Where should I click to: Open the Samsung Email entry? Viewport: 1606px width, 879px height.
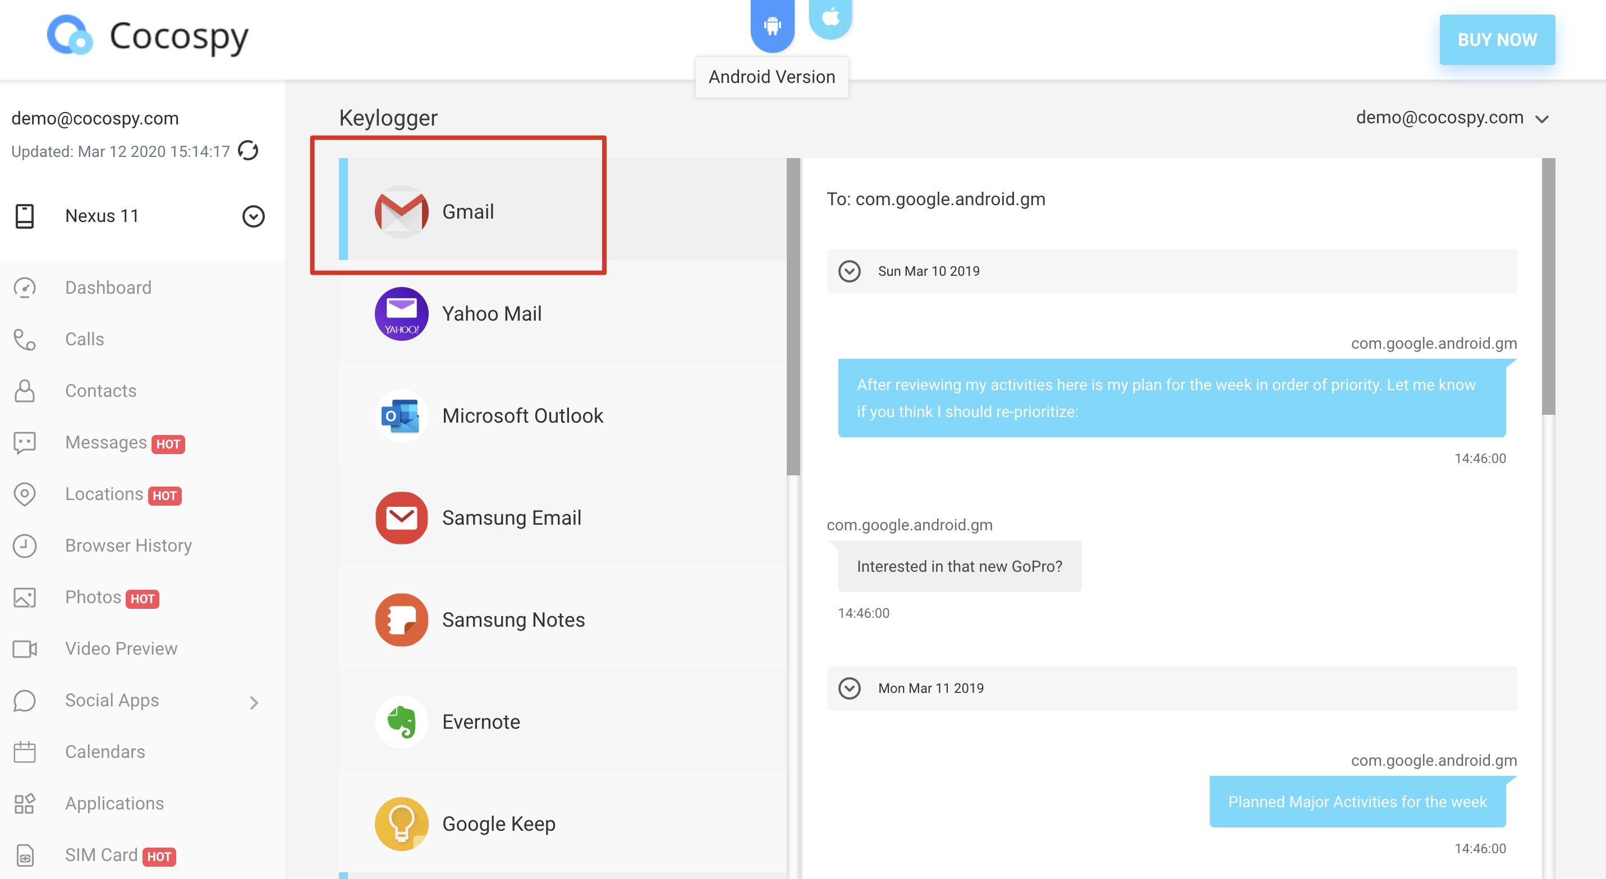pyautogui.click(x=511, y=517)
